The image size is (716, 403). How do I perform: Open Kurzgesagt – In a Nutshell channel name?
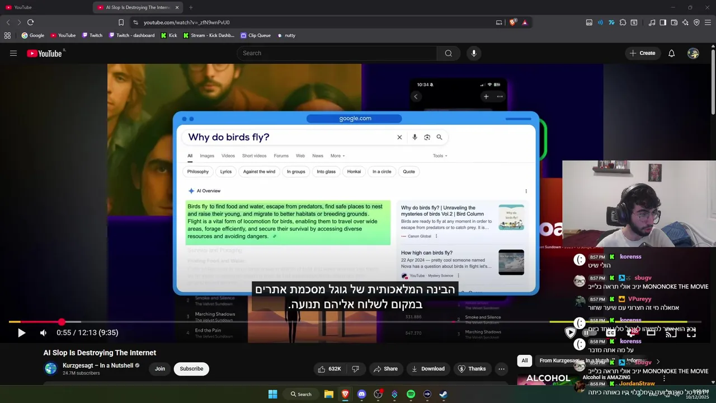(98, 365)
